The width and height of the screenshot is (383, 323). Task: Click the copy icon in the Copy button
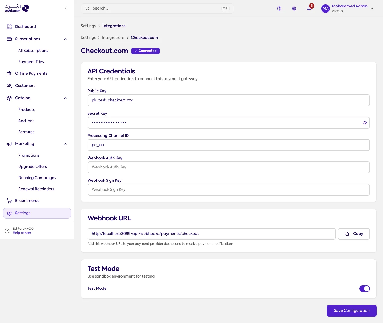(x=347, y=234)
